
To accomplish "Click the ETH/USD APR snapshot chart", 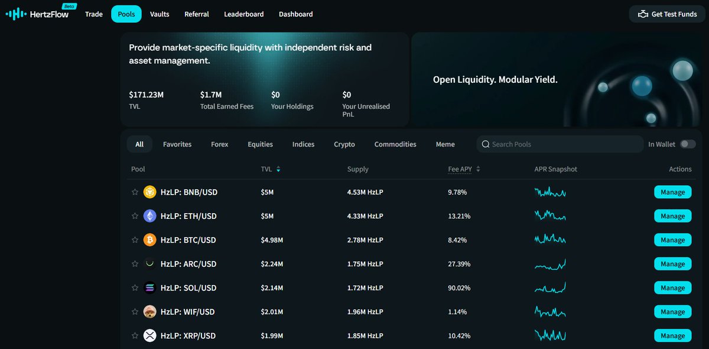I will (550, 216).
